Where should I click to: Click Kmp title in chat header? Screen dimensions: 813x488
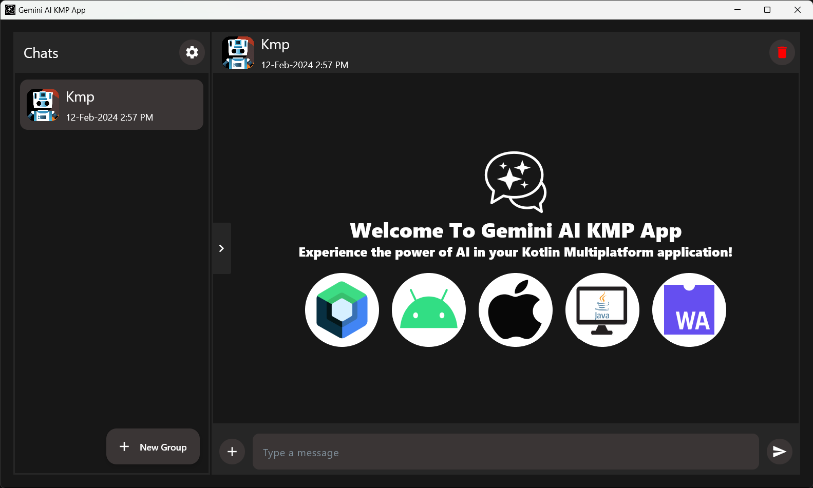[x=275, y=45]
